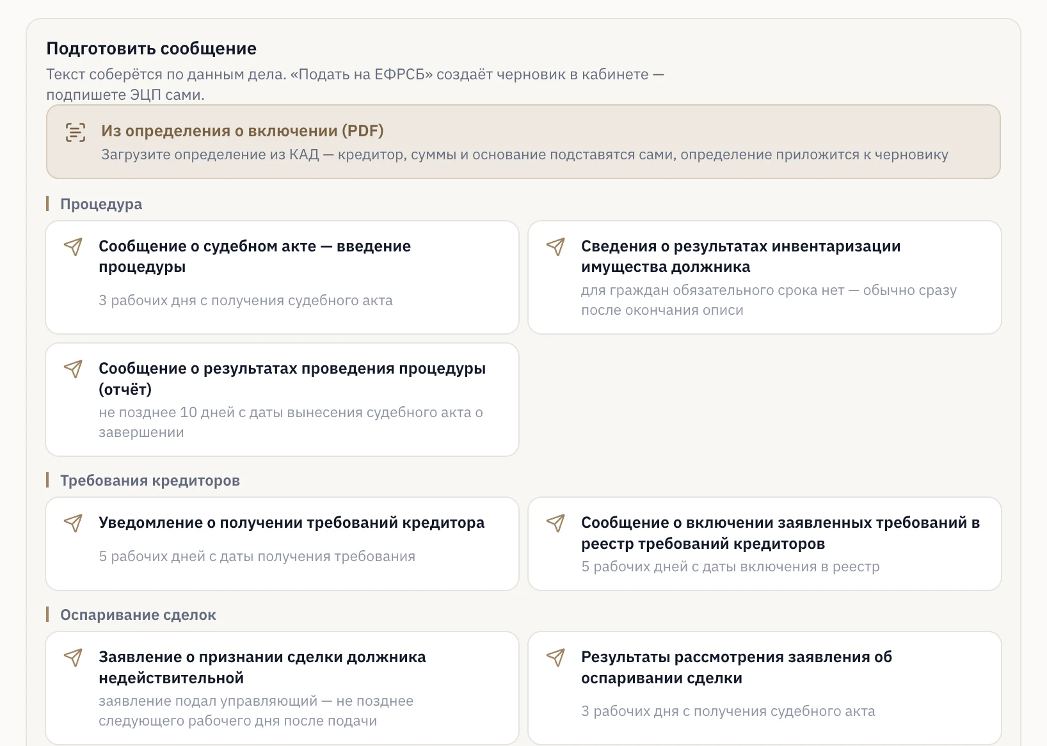Pick «Уведомление о получении требований кредитора»
Viewport: 1047px width, 746px height.
282,544
